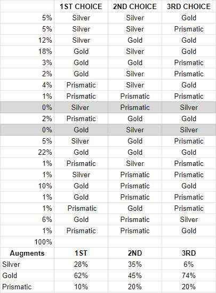The height and width of the screenshot is (293, 216).
Task: Select the 22% probability cell
Action: pyautogui.click(x=27, y=152)
